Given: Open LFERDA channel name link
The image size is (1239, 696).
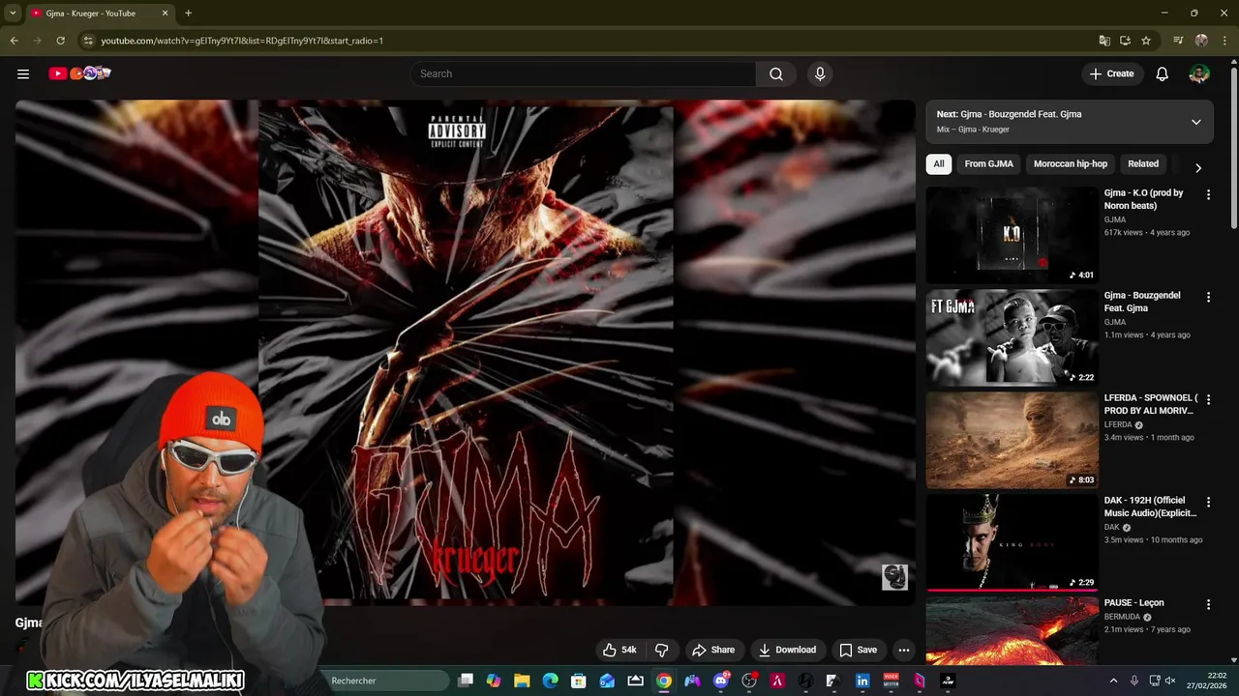Looking at the screenshot, I should point(1118,424).
